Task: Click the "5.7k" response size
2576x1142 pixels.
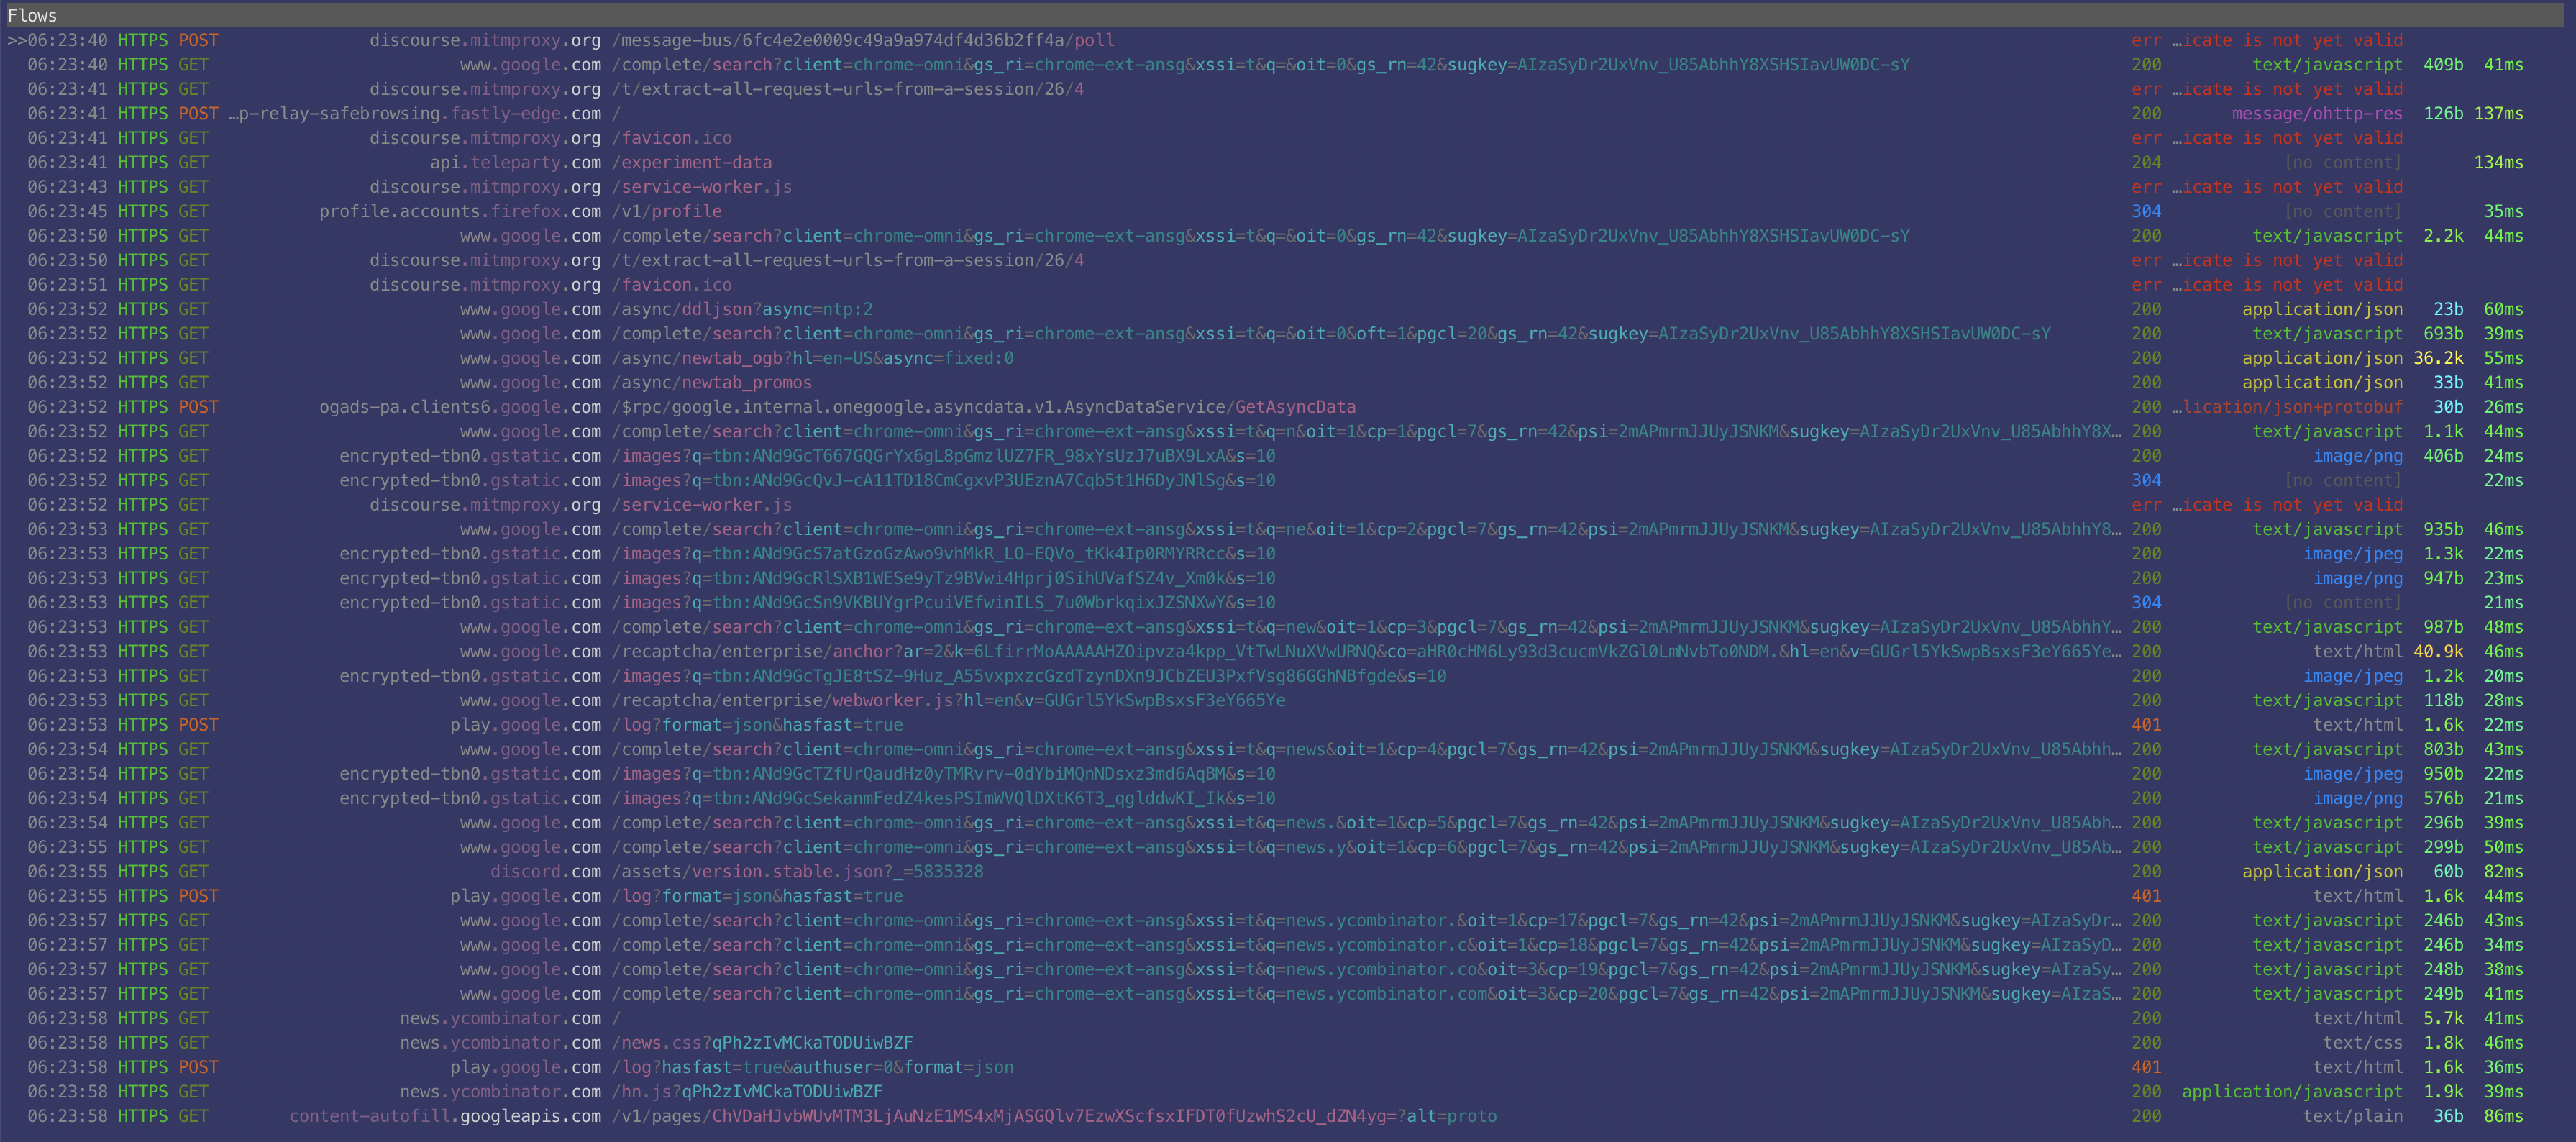Action: click(x=2443, y=1018)
